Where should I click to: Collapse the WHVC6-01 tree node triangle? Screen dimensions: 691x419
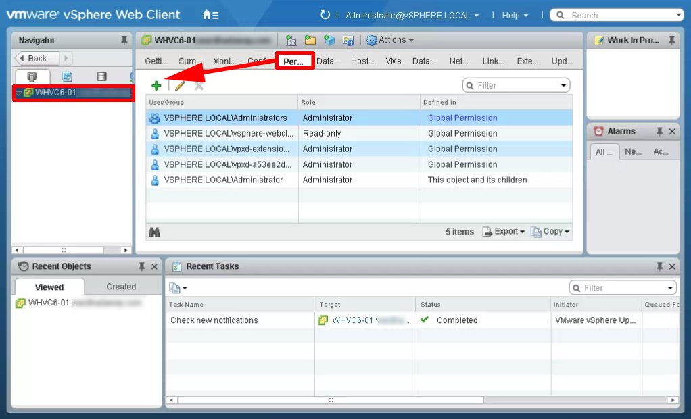click(x=18, y=93)
